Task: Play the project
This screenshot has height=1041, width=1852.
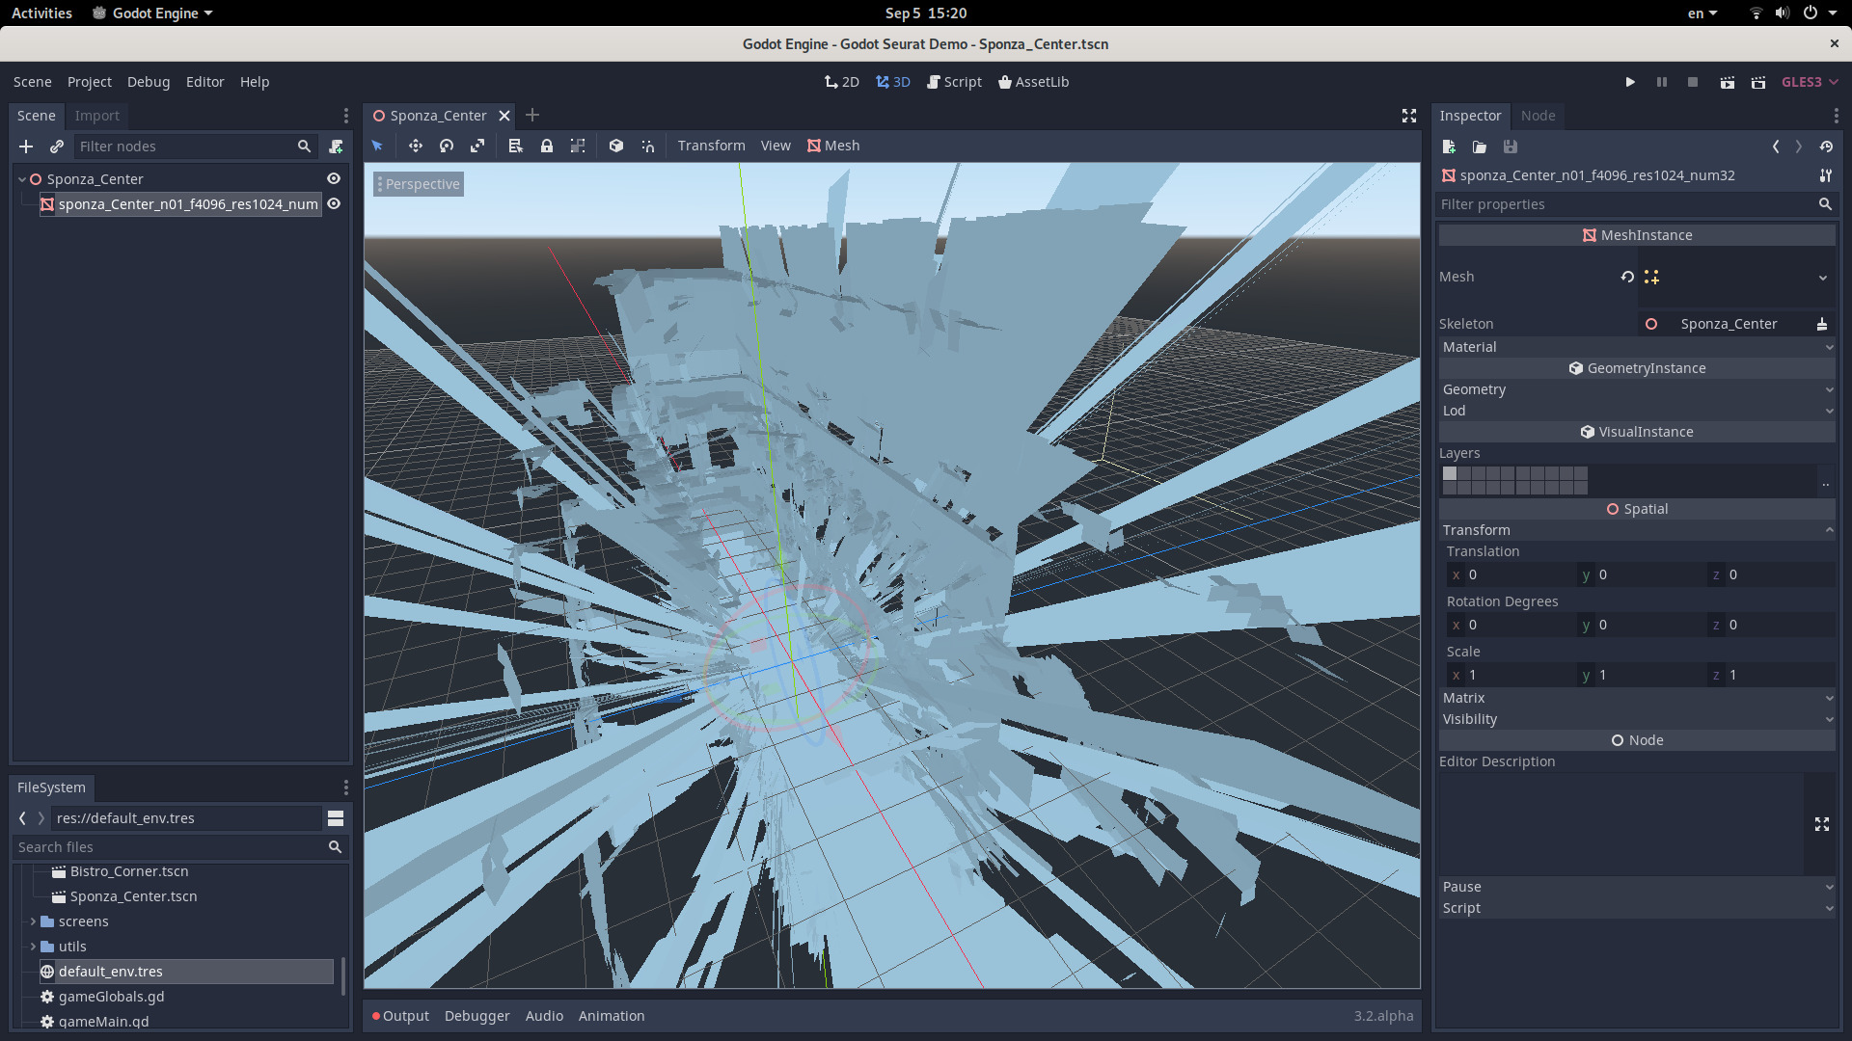Action: coord(1630,82)
